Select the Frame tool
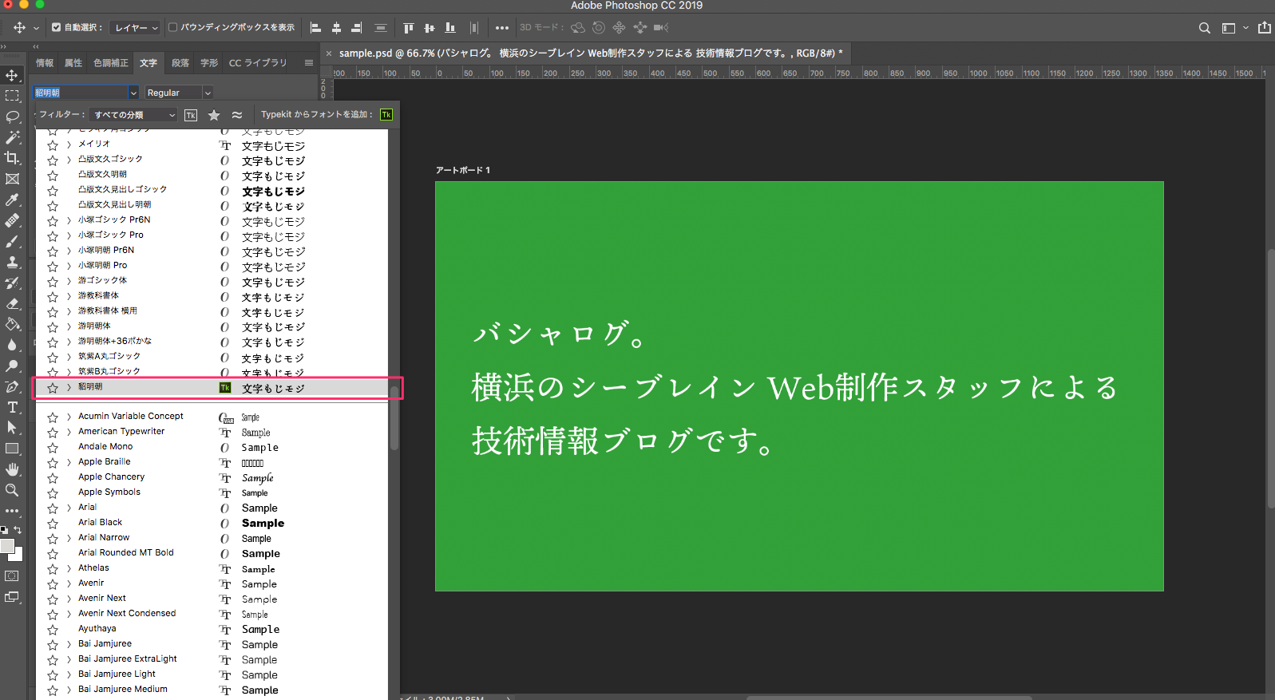This screenshot has height=700, width=1275. tap(12, 179)
